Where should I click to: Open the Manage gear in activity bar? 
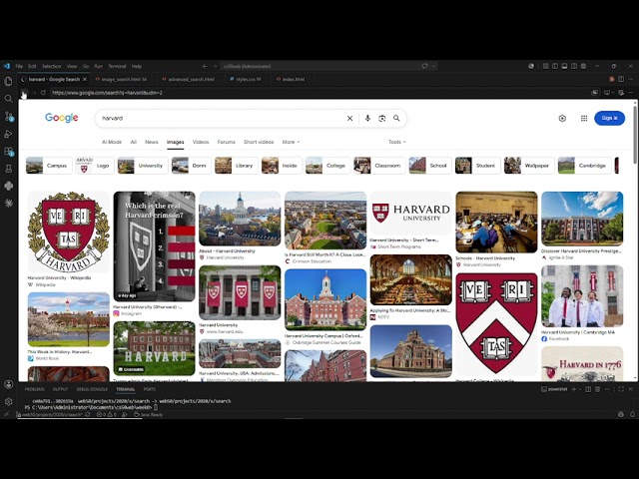point(8,401)
